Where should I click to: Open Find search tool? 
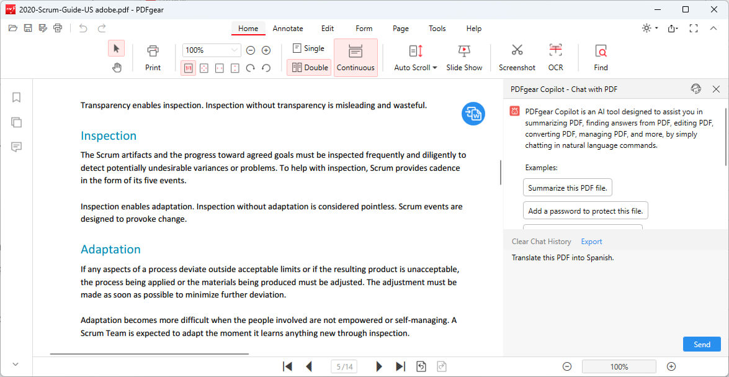coord(601,57)
